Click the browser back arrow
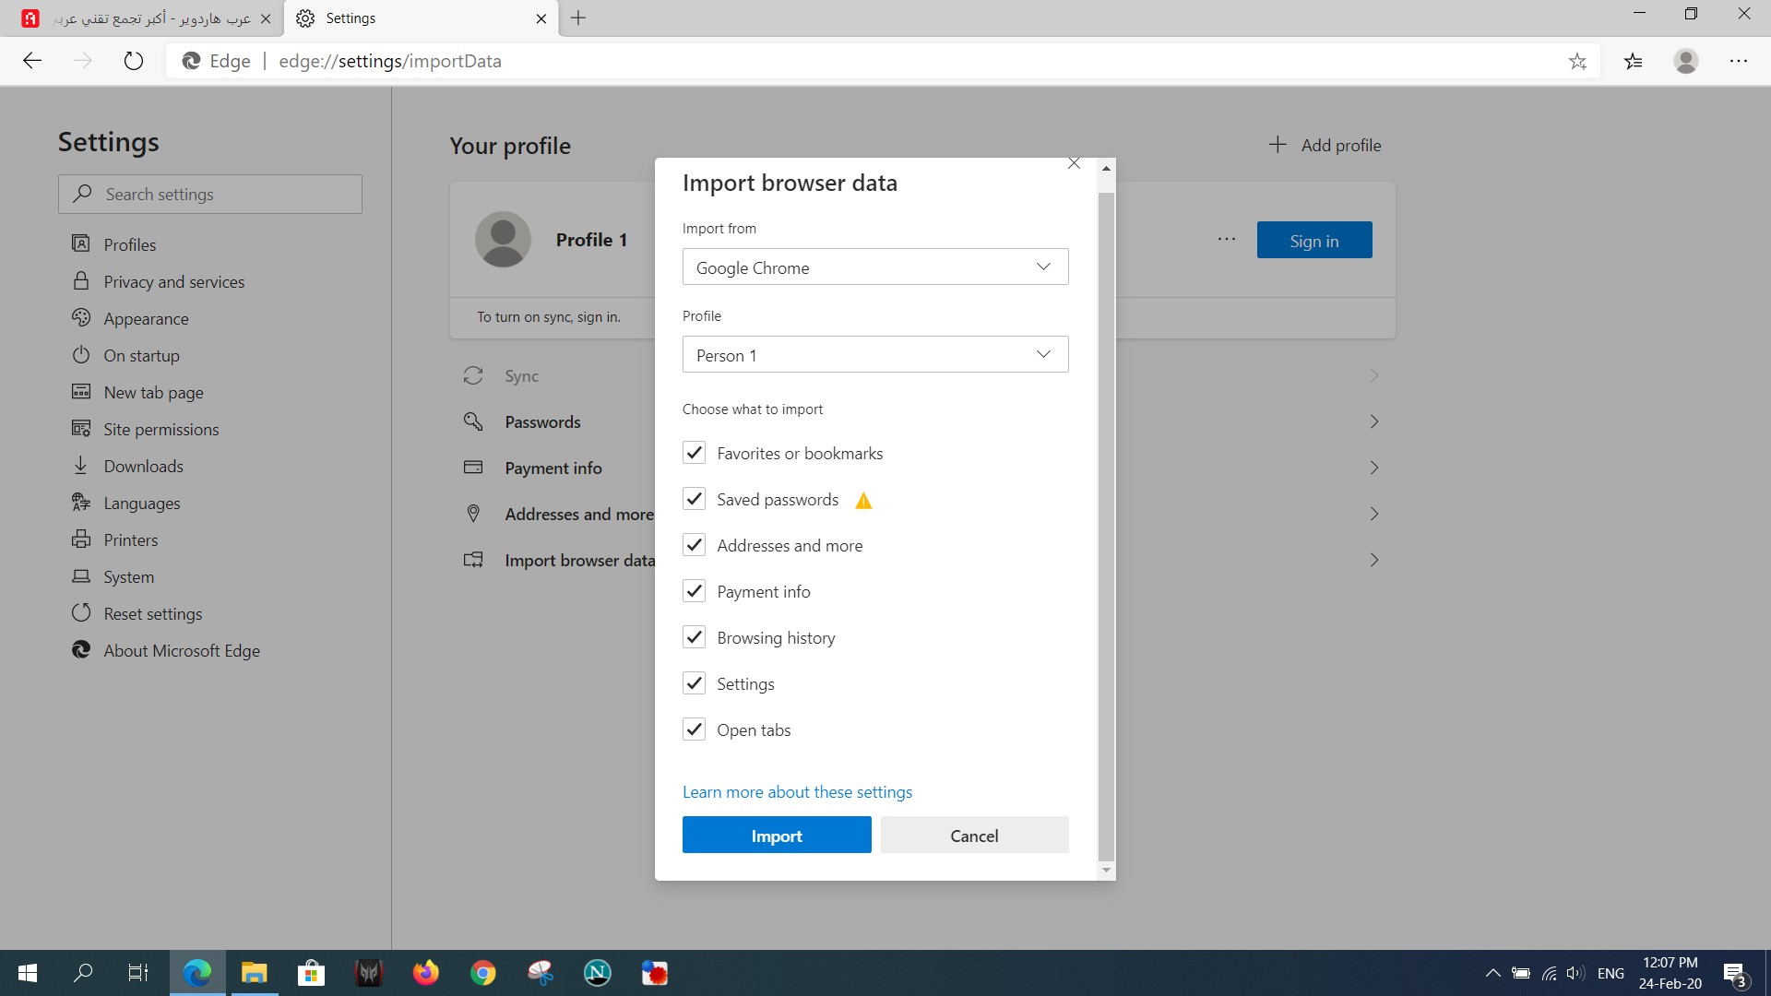1771x996 pixels. tap(32, 61)
